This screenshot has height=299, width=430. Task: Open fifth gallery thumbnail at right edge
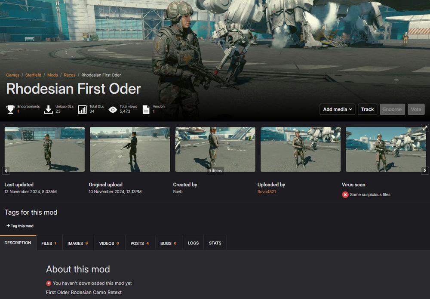(386, 149)
